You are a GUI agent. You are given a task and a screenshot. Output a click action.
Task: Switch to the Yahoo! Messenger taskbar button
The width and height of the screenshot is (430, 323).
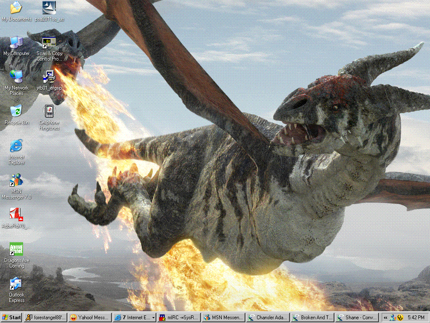click(90, 318)
